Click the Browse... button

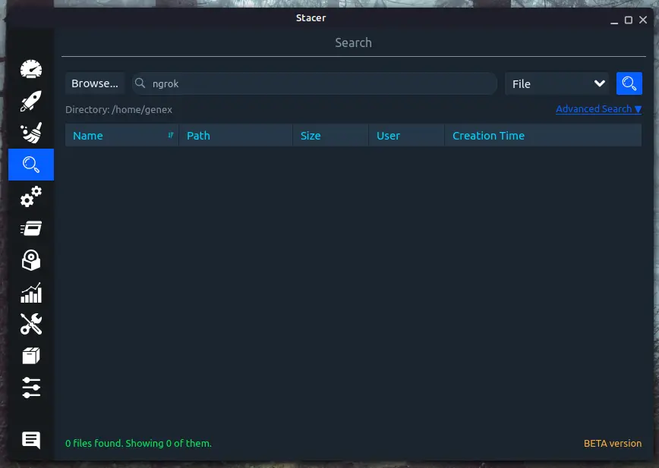click(95, 83)
